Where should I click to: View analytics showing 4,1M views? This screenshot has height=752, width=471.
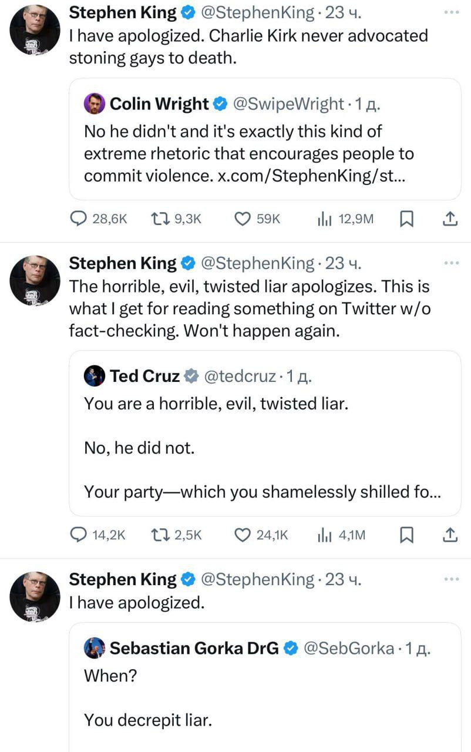coord(325,535)
